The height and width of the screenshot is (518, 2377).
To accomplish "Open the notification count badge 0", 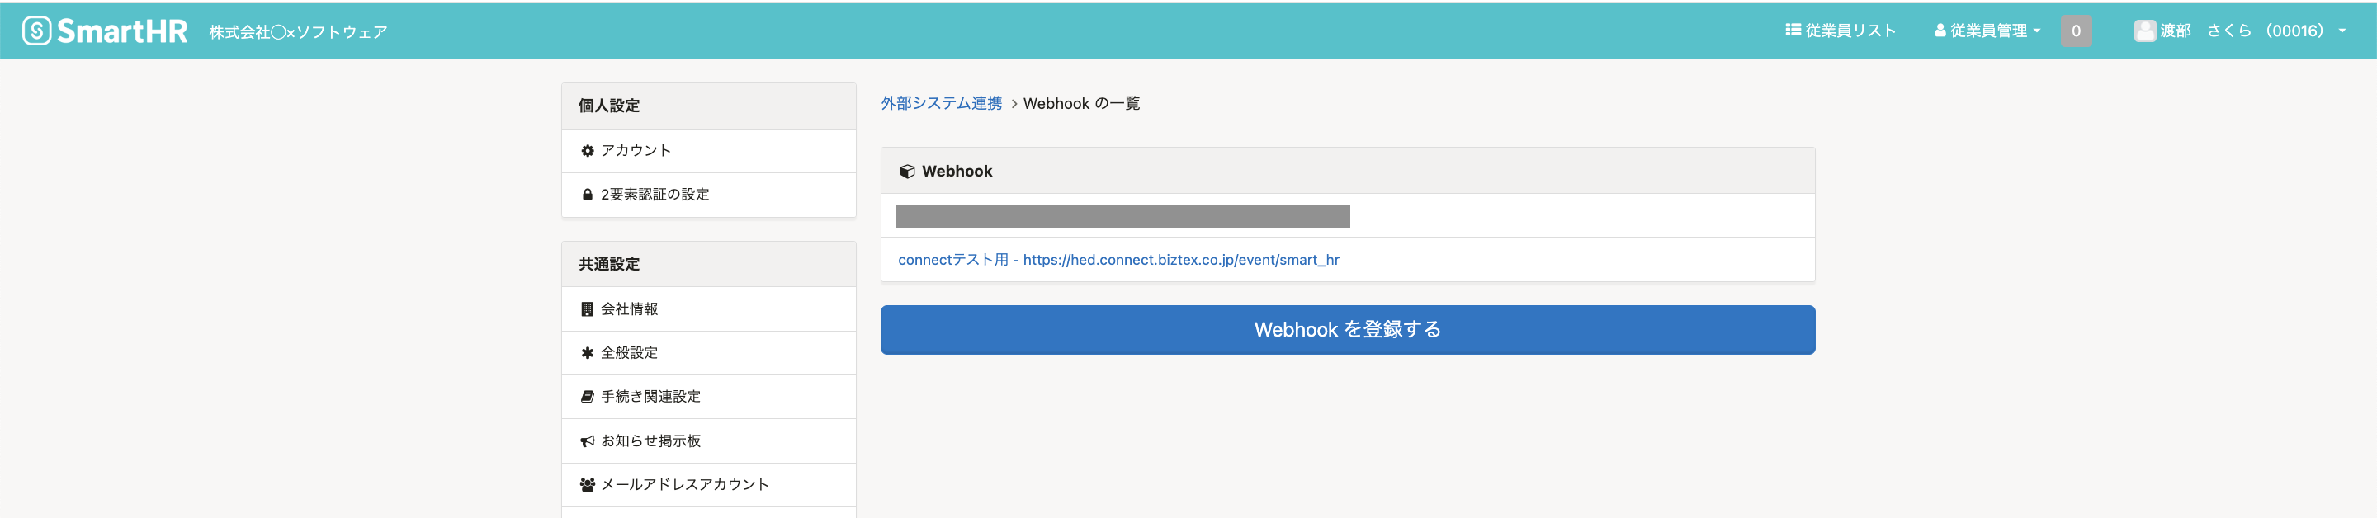I will pos(2077,31).
